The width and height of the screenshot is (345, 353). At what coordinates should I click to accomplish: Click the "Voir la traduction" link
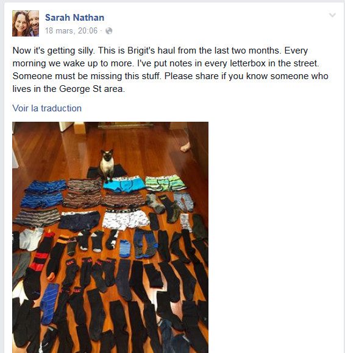tap(47, 108)
